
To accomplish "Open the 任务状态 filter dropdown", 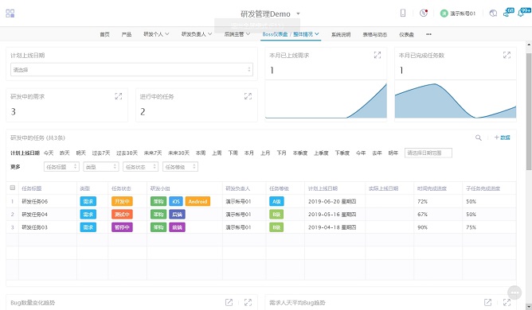I will (x=140, y=167).
